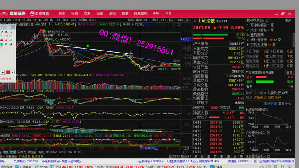
Task: Expand the 更多> period options
Action: 92,20
